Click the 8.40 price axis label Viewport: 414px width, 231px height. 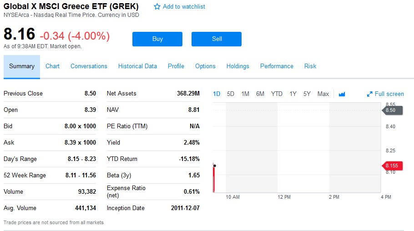390,126
